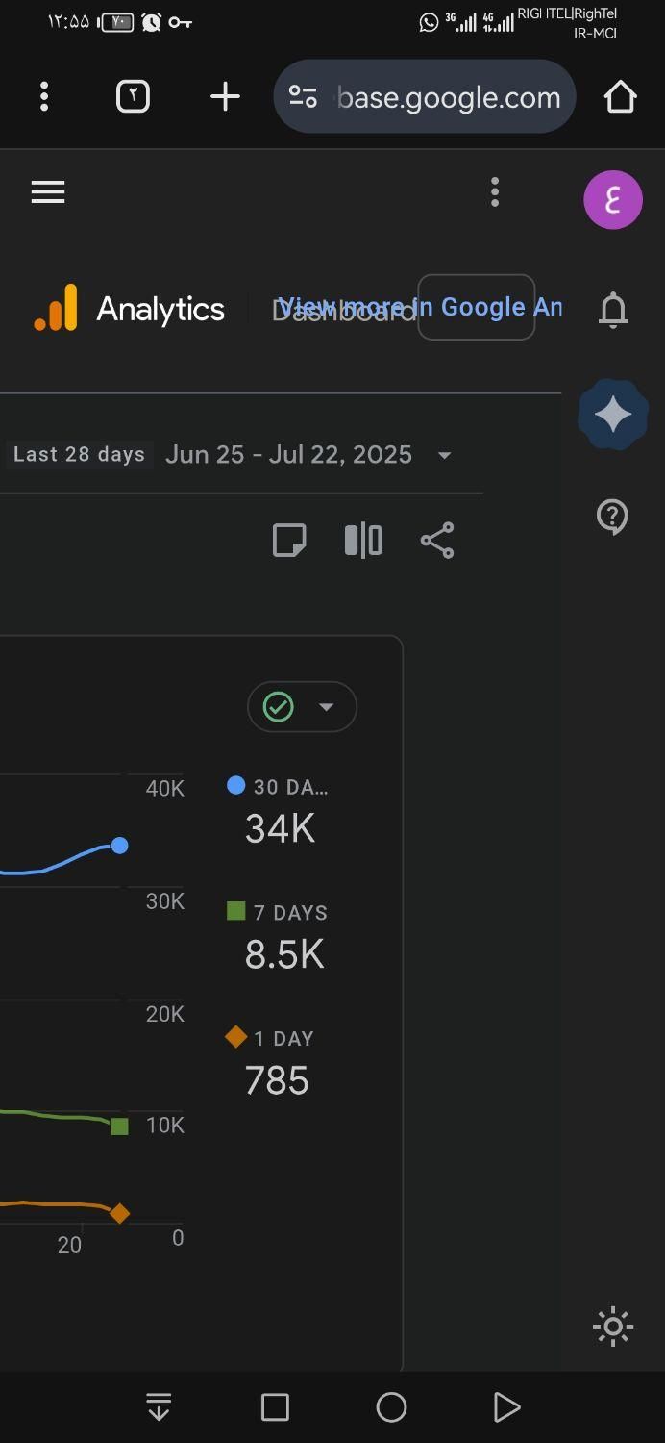Image resolution: width=665 pixels, height=1443 pixels.
Task: Open the green checkmark status dropdown
Action: [x=302, y=707]
